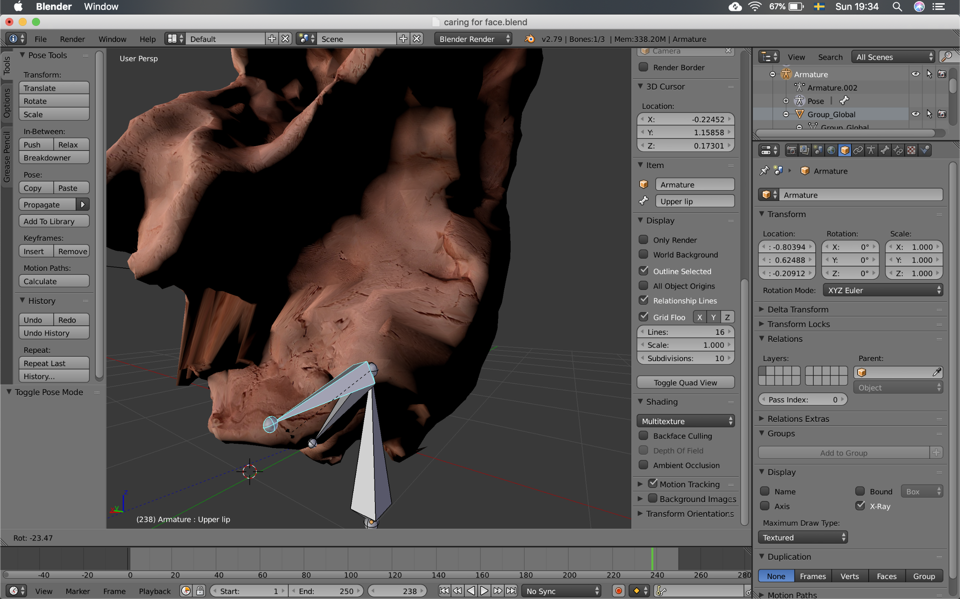Toggle render camera icon for Group_Global row
The image size is (960, 599).
942,114
